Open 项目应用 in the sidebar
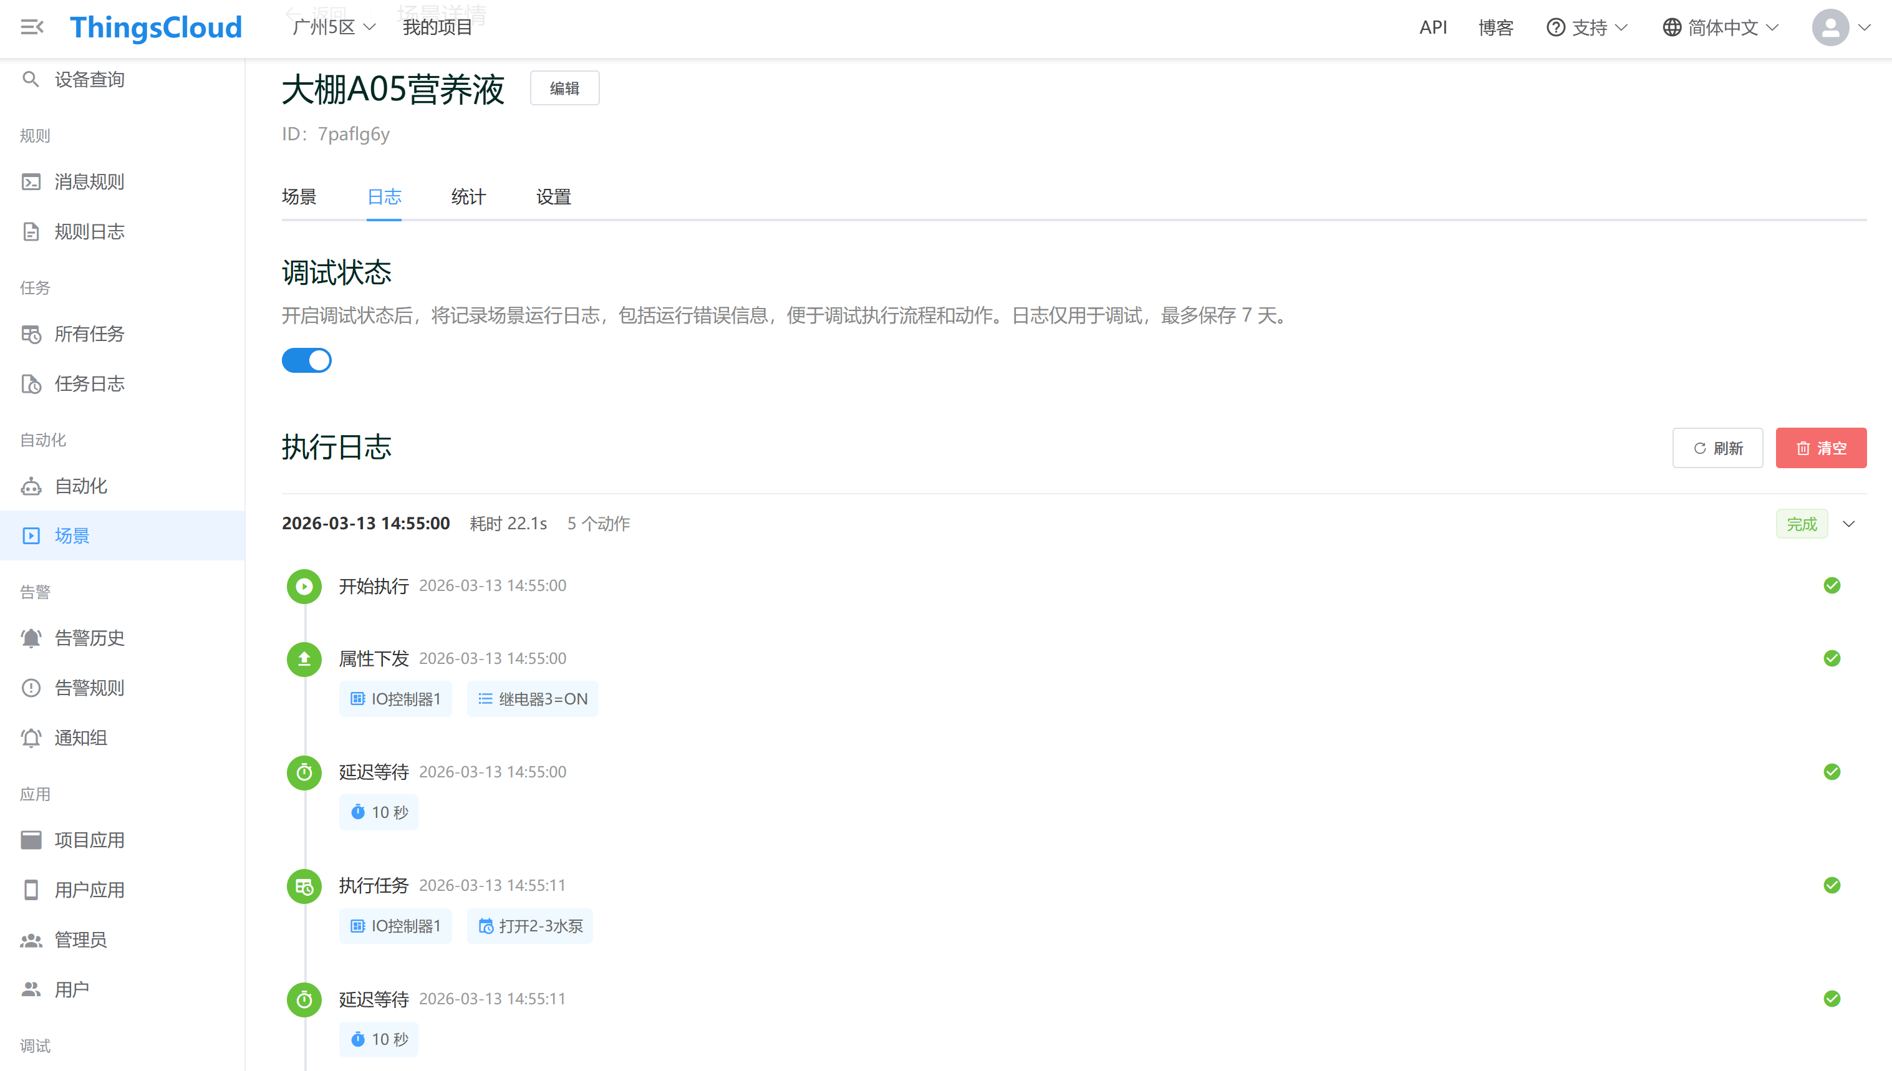 pos(89,840)
